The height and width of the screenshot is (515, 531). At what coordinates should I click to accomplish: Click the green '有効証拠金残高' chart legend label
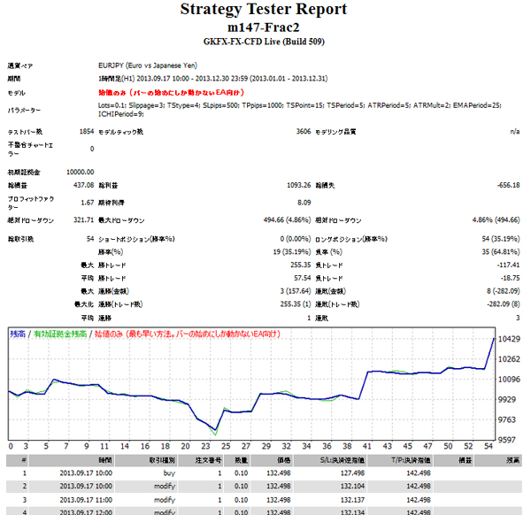(60, 334)
